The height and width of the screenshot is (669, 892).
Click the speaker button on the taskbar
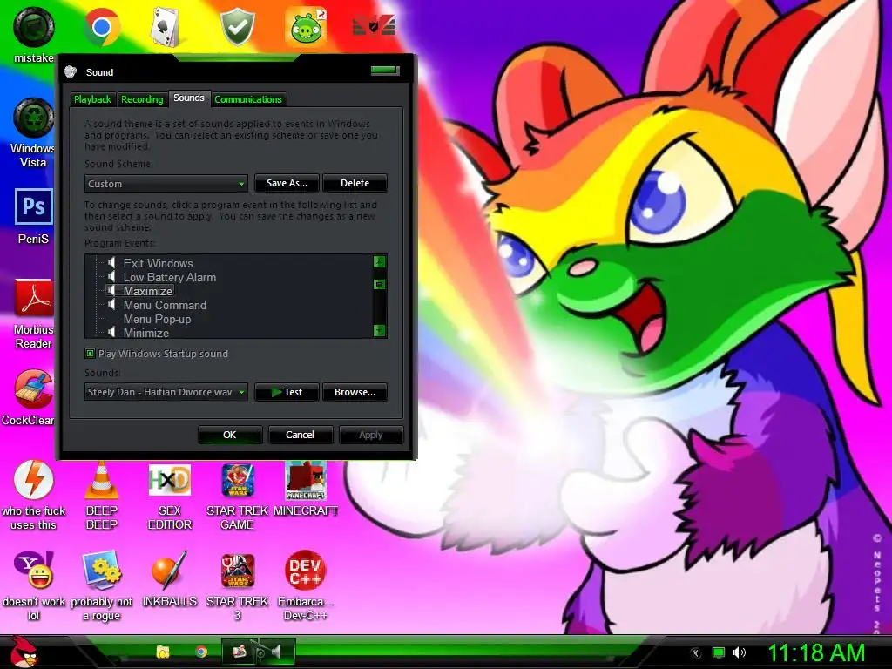278,652
